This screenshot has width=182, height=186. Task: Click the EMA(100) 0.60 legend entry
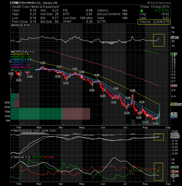coord(21,67)
